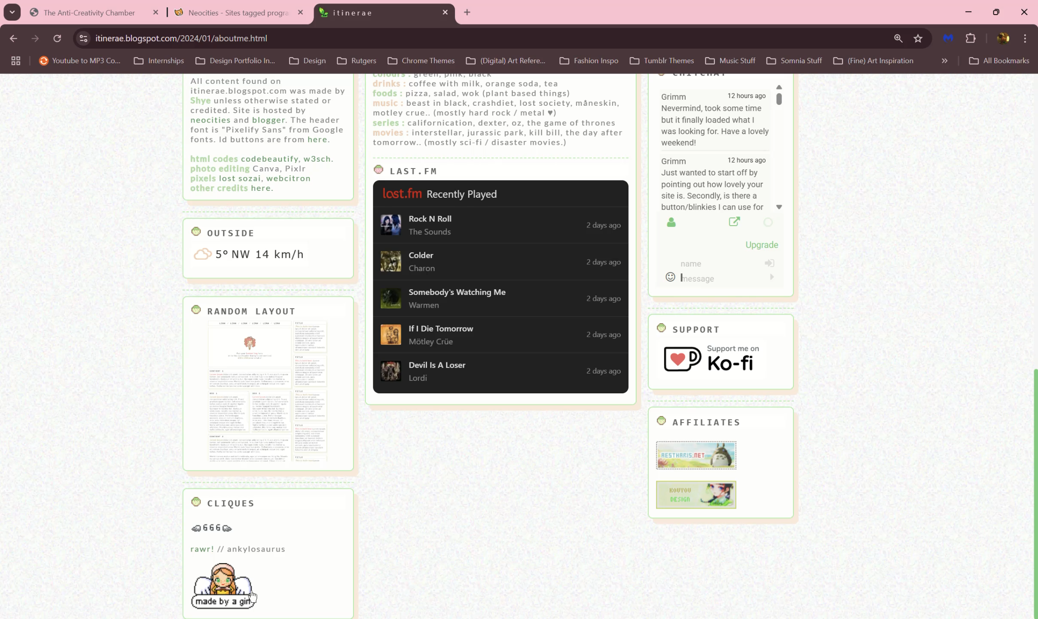Open the Chrome profile avatar
This screenshot has width=1038, height=619.
(1003, 38)
